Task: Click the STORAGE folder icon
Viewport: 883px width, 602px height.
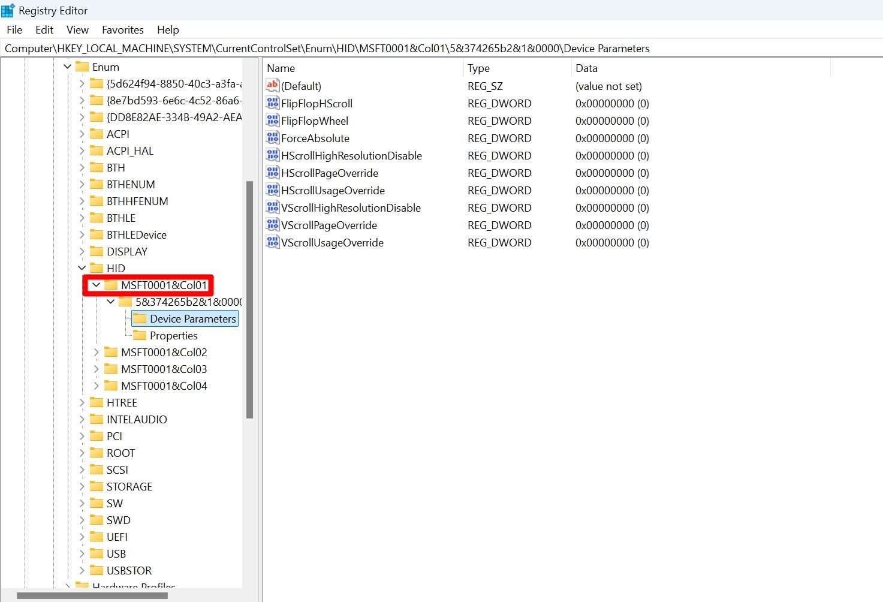Action: click(97, 486)
